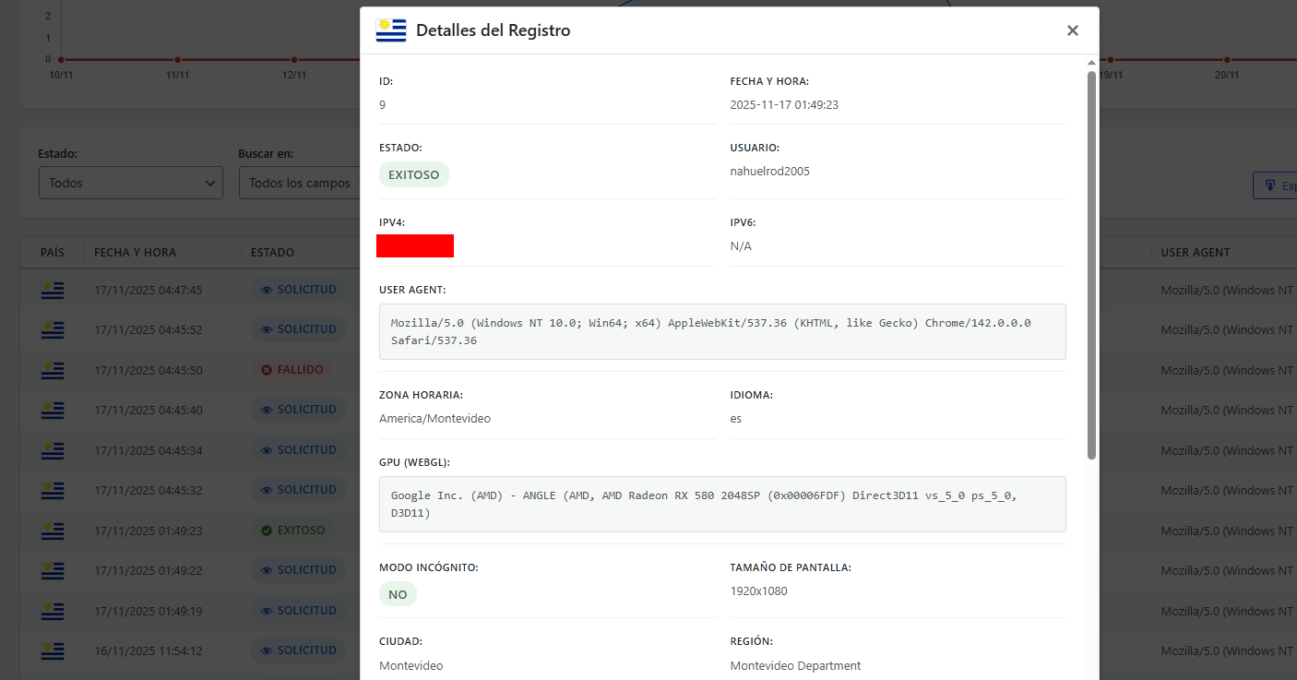Click the Fecha y Hora column header

(135, 252)
